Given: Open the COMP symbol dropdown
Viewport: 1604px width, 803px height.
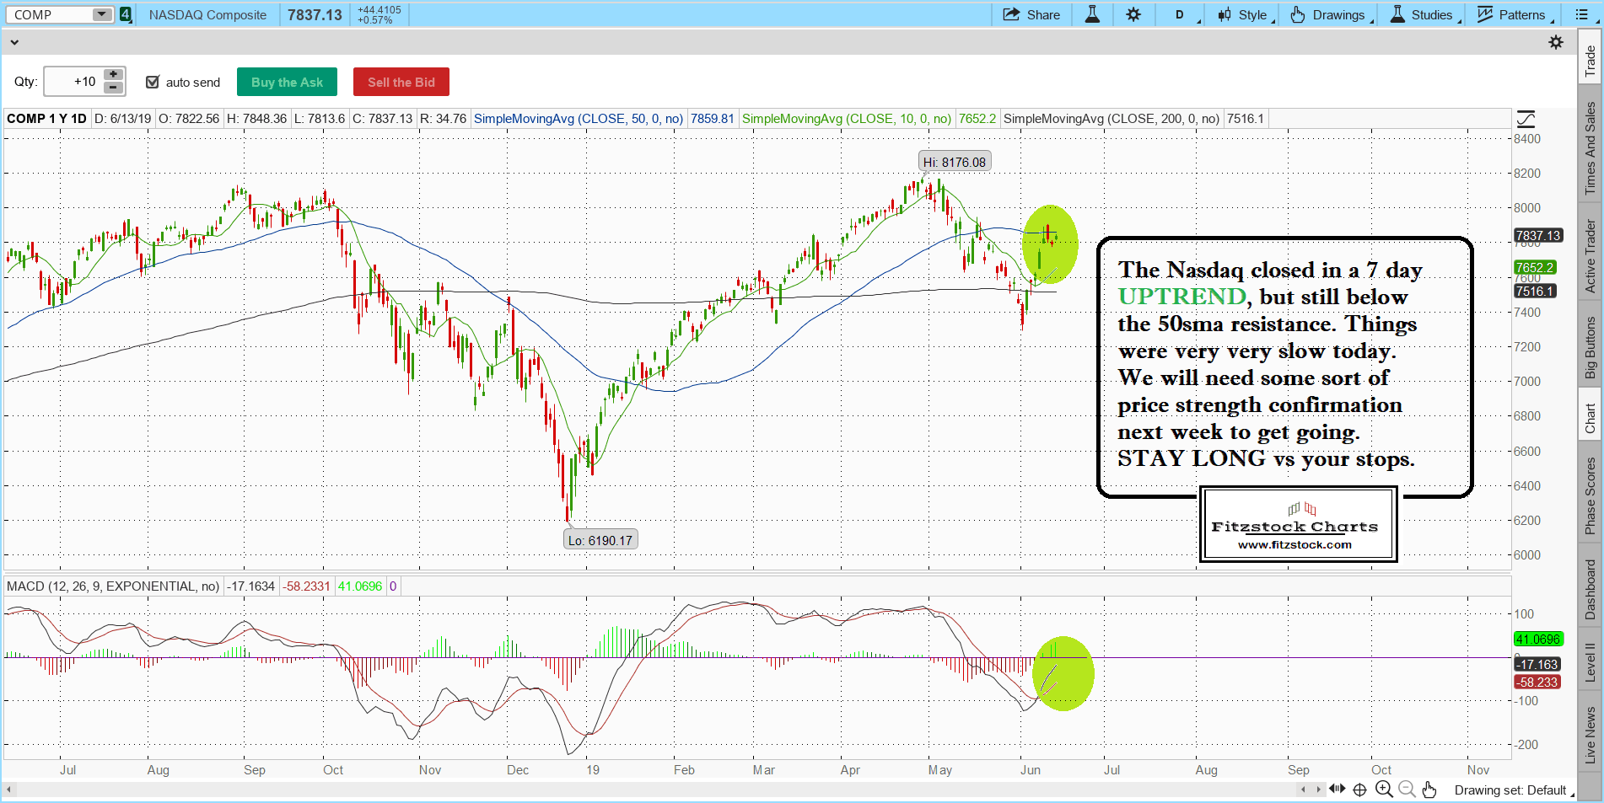Looking at the screenshot, I should [x=101, y=14].
